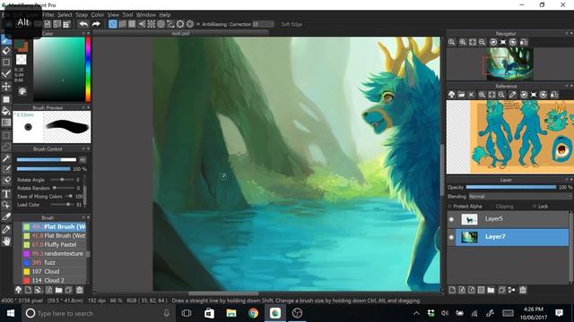Enable the radial snap guide
The width and height of the screenshot is (574, 322).
coord(152,24)
